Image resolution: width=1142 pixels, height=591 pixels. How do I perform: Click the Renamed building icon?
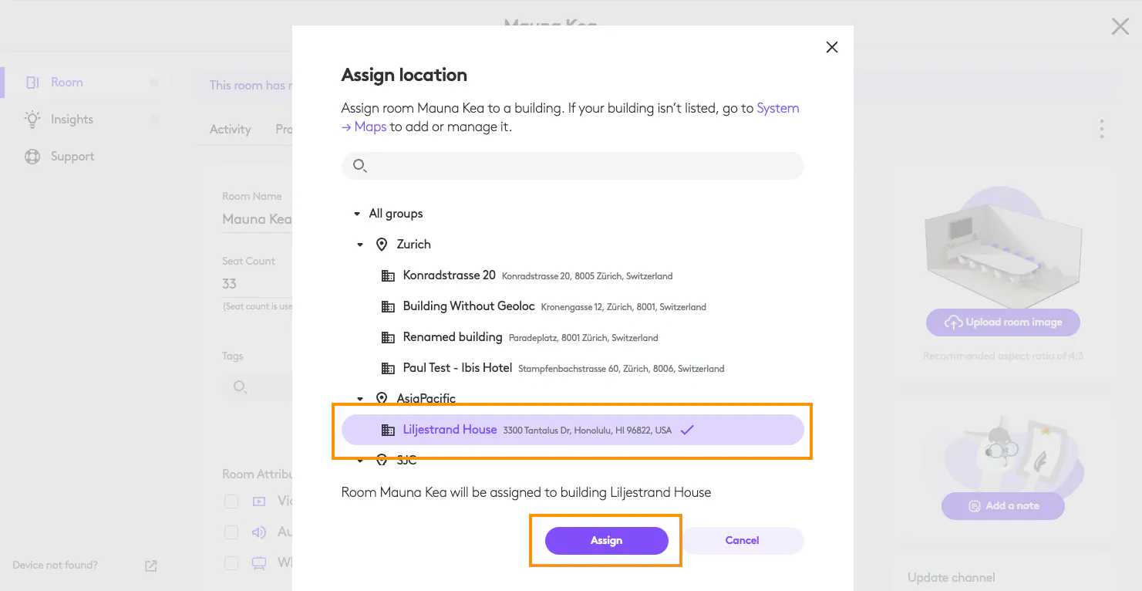point(388,337)
